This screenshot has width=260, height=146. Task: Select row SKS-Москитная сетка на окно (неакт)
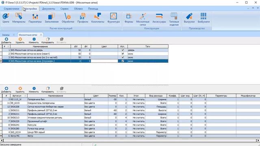click(85, 54)
